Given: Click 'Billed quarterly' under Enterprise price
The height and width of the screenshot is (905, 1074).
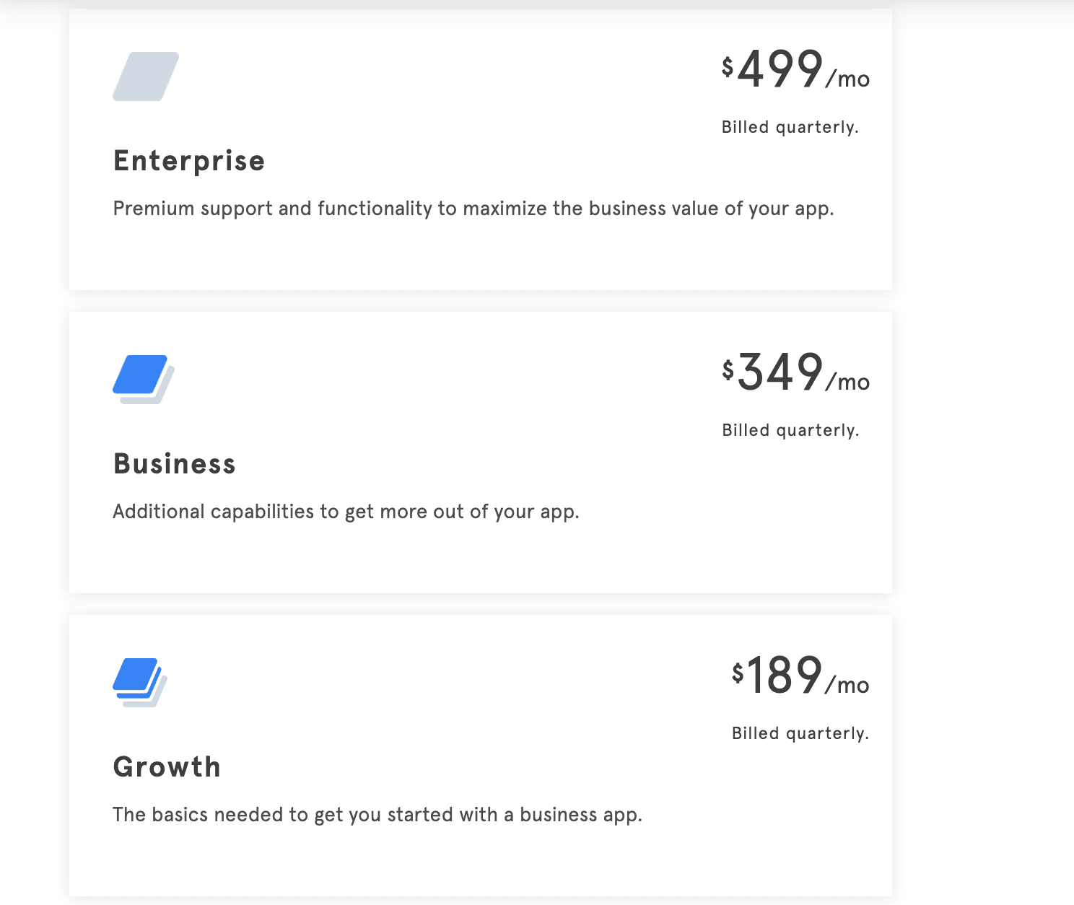Looking at the screenshot, I should [790, 127].
